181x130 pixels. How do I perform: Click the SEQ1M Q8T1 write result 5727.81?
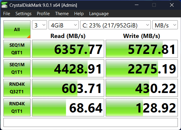click(142, 49)
